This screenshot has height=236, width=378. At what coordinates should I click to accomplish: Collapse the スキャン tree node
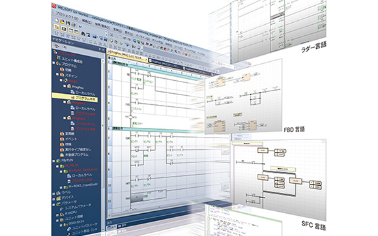57,74
